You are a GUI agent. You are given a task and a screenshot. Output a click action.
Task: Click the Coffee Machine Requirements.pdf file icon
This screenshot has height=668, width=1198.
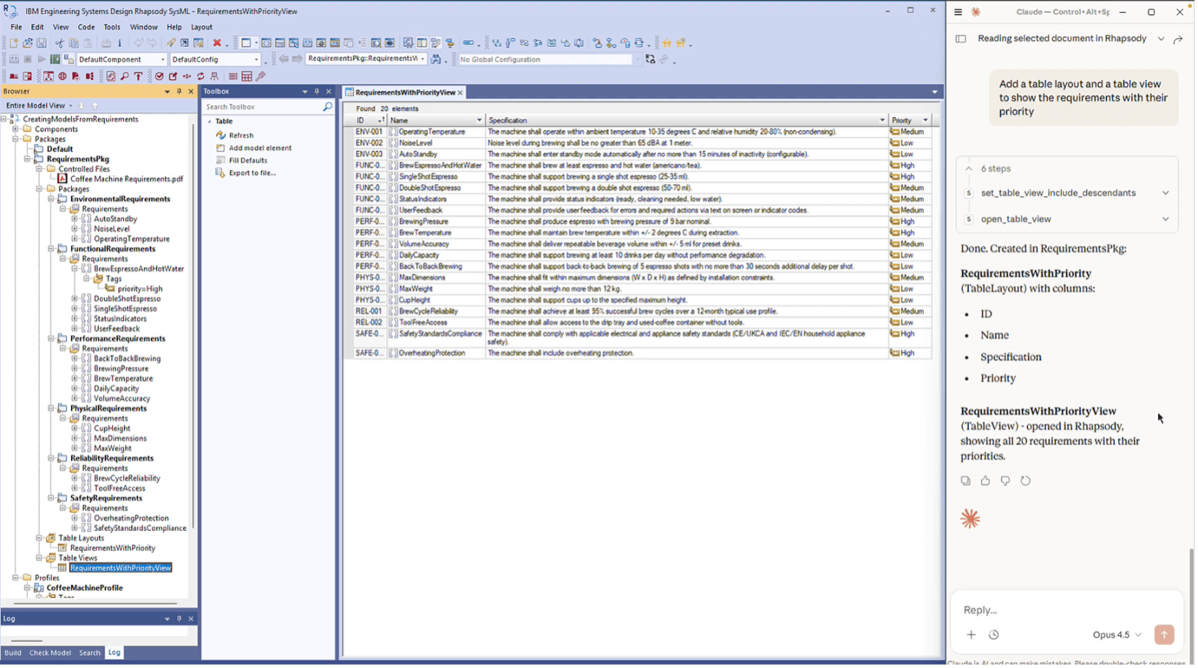coord(62,179)
